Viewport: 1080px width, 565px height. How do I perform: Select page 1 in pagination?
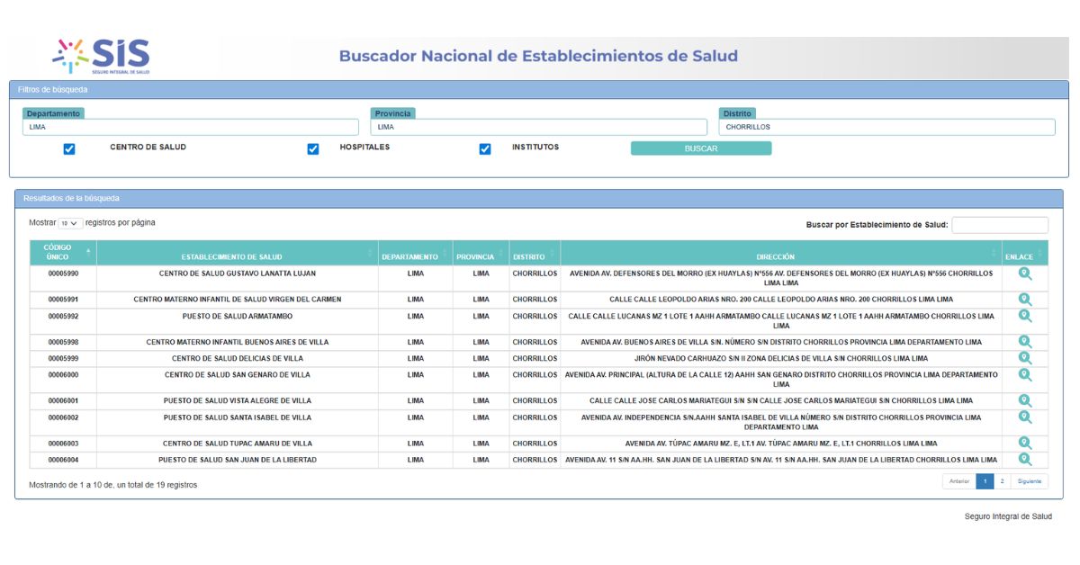(x=985, y=481)
